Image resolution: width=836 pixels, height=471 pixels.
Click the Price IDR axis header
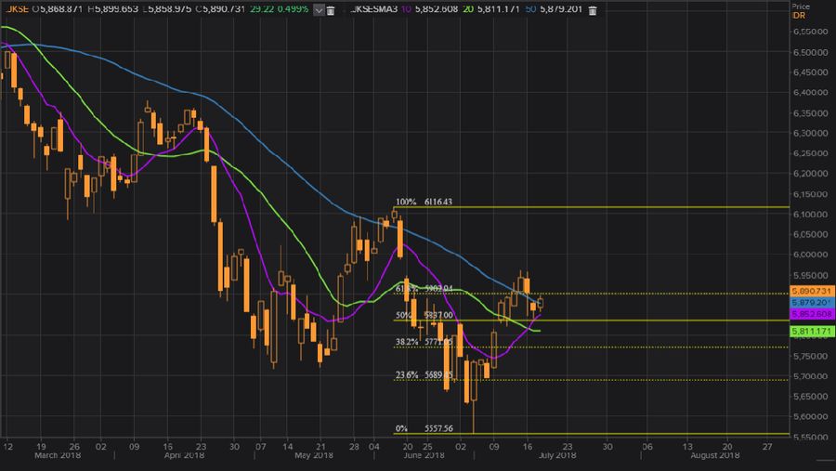click(x=800, y=10)
